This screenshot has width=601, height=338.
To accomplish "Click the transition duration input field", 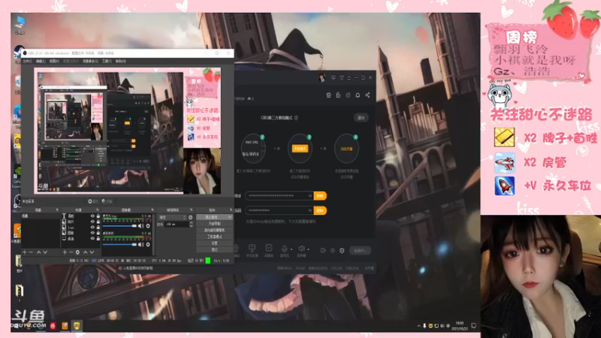I will tap(177, 224).
